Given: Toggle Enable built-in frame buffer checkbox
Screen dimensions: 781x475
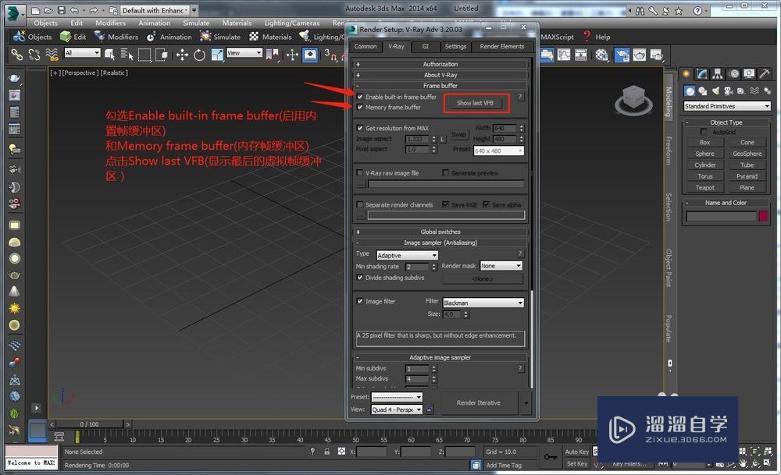Looking at the screenshot, I should click(359, 97).
